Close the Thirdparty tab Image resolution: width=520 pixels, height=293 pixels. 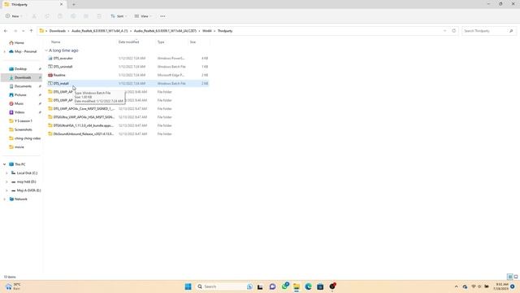[62, 4]
